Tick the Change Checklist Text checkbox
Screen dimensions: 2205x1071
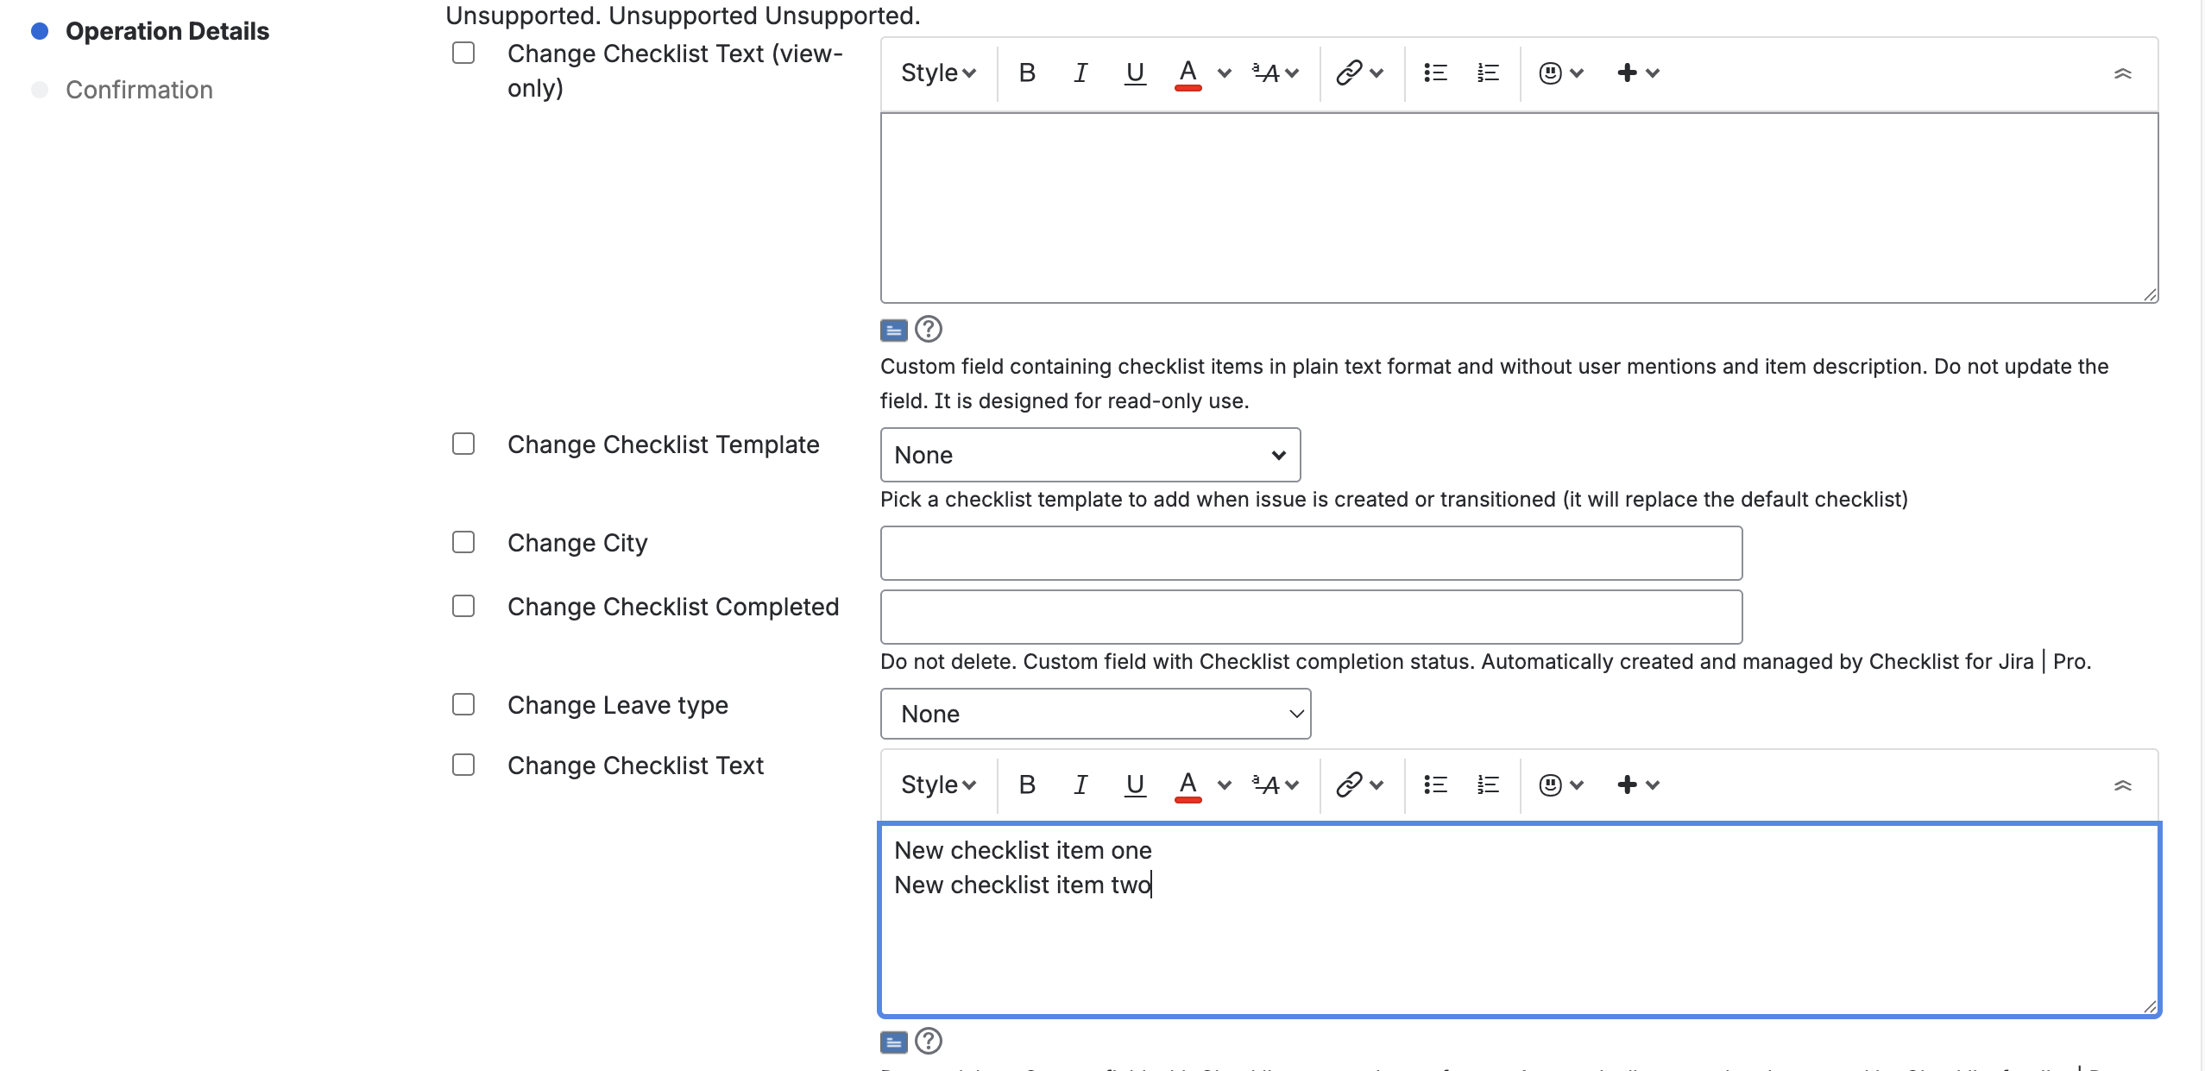[463, 765]
